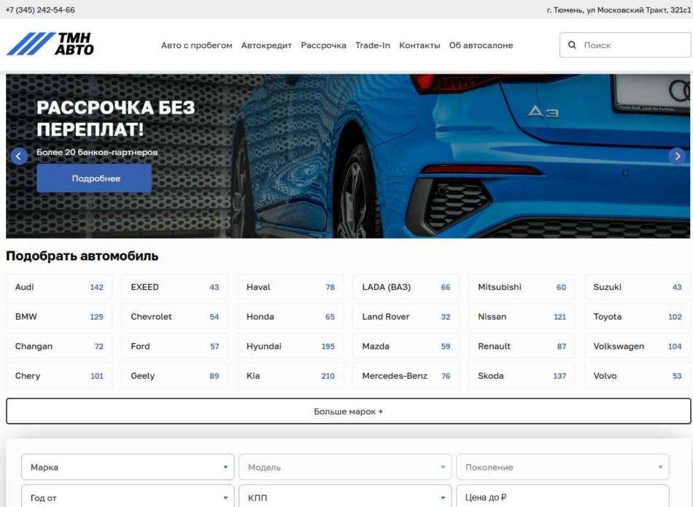Click the Тюмень address text

[619, 9]
